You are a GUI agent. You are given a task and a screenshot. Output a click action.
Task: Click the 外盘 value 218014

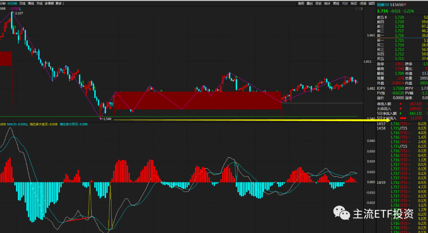(x=398, y=83)
